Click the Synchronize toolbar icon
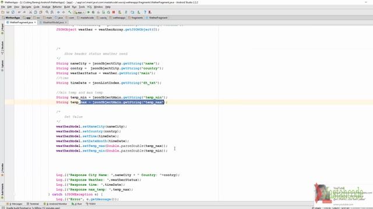The height and width of the screenshot is (209, 373). [13, 12]
